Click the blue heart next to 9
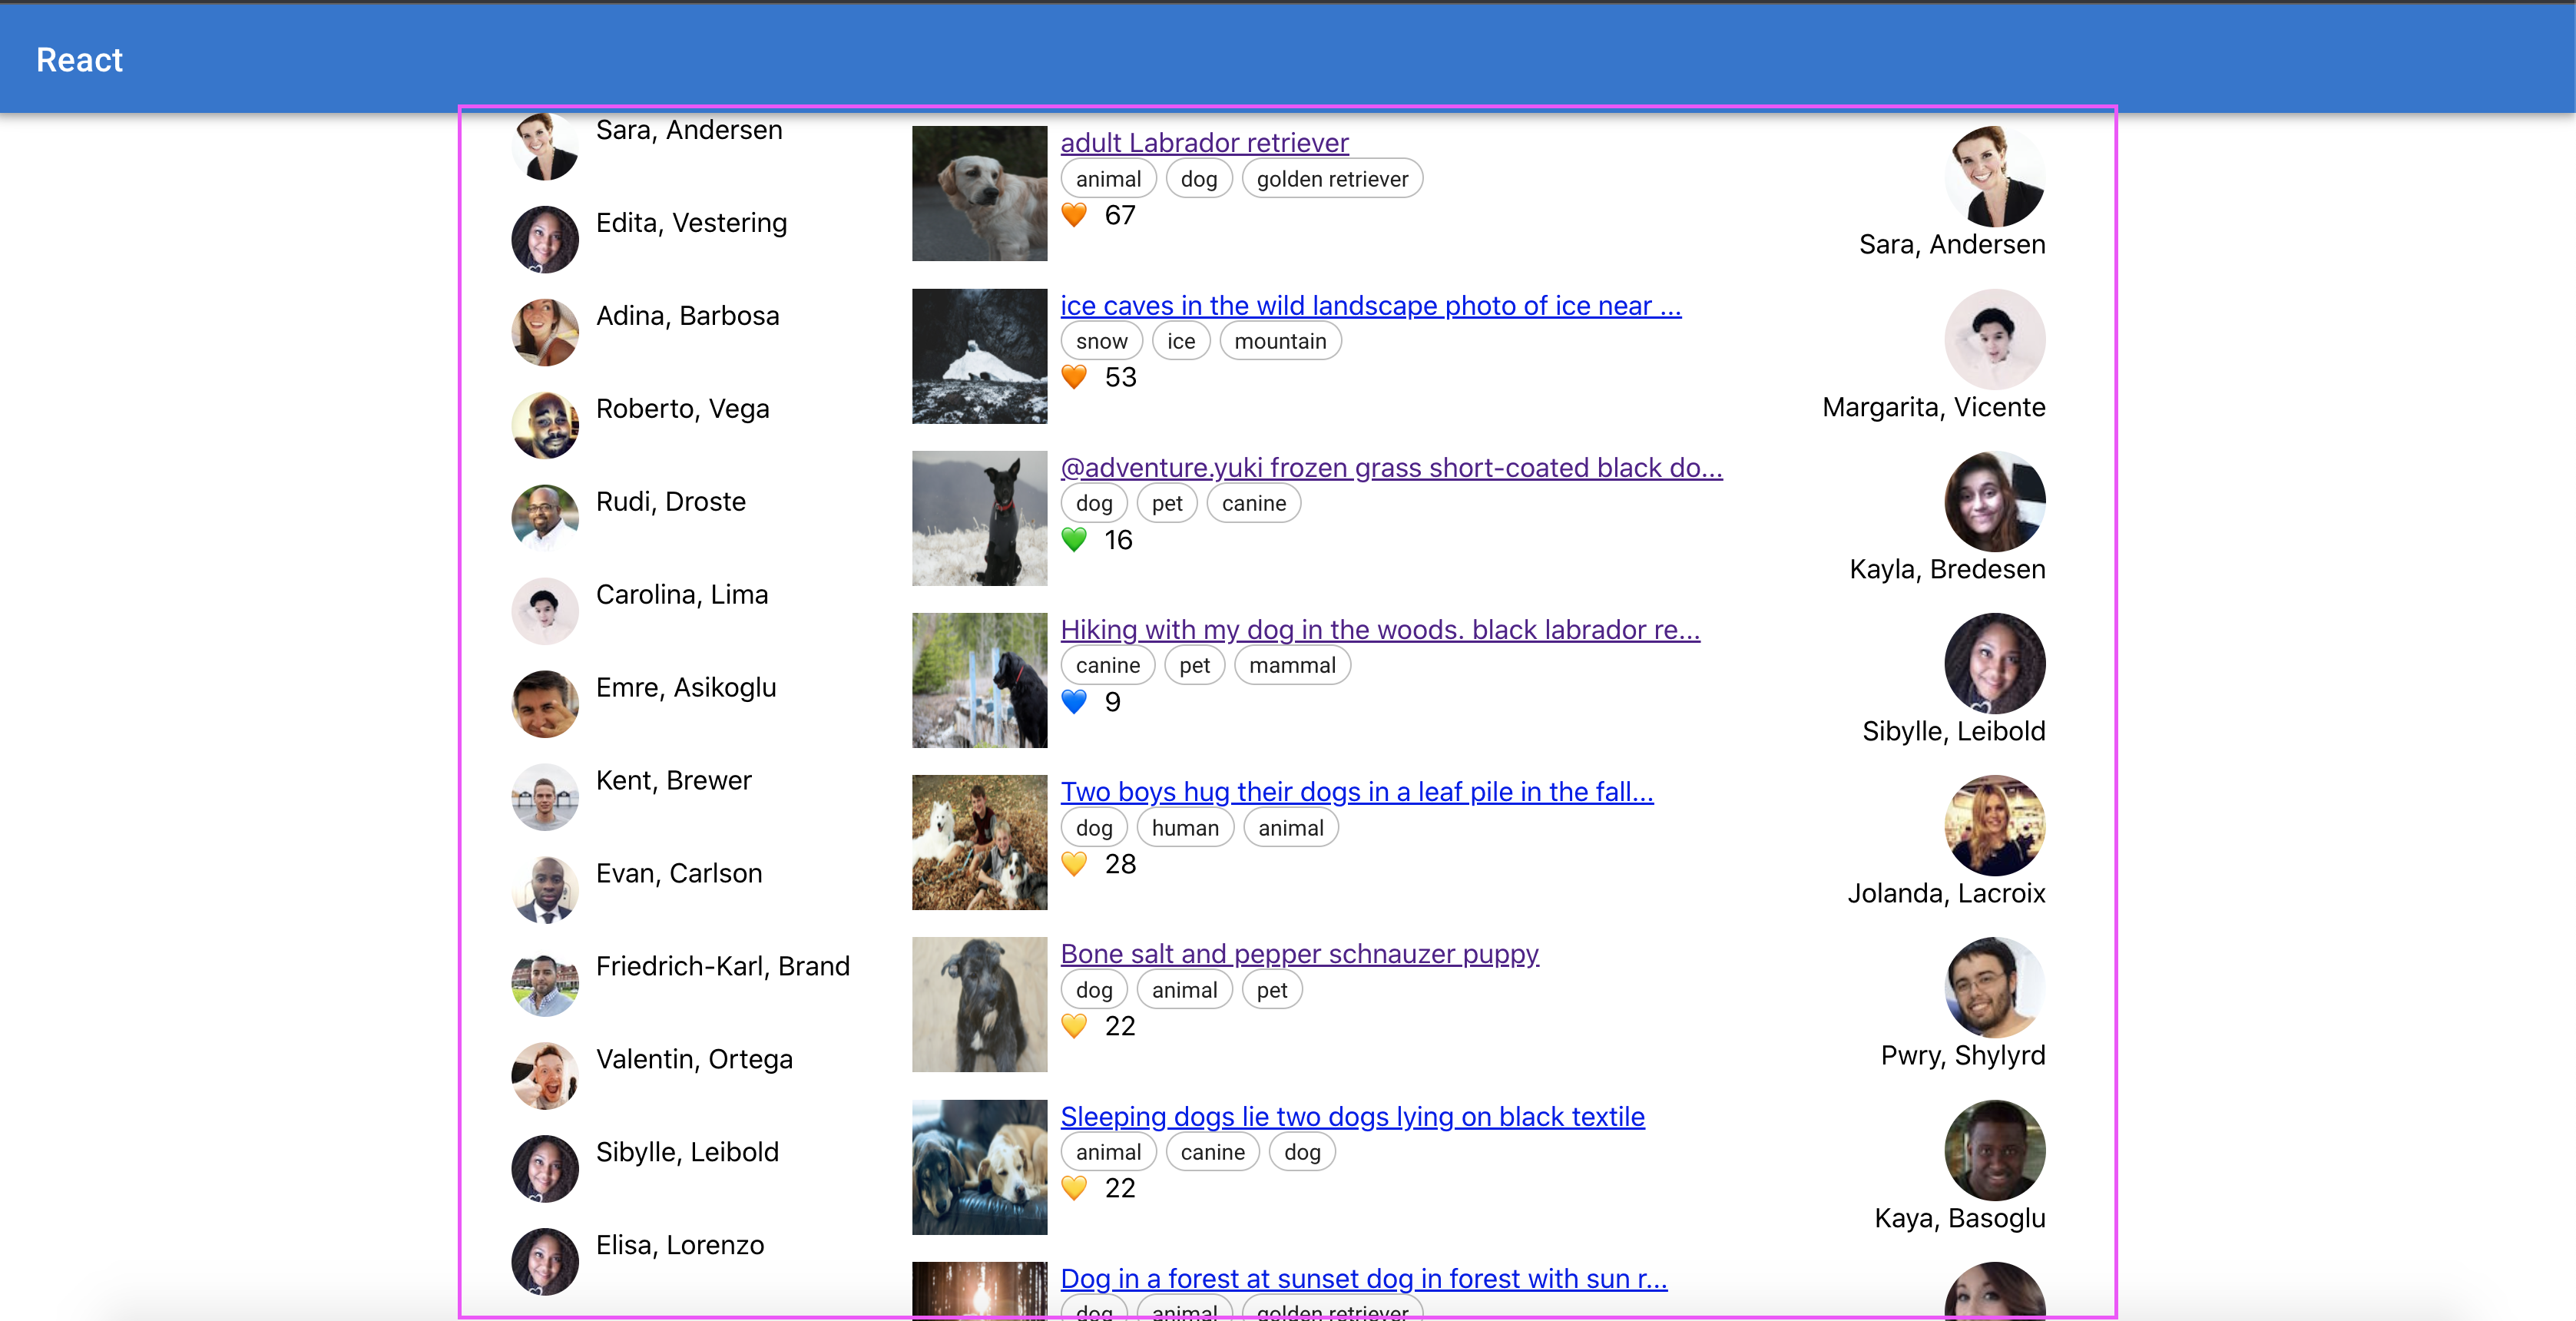Image resolution: width=2576 pixels, height=1321 pixels. click(x=1074, y=702)
